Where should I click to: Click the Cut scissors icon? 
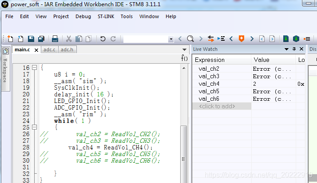click(69, 38)
